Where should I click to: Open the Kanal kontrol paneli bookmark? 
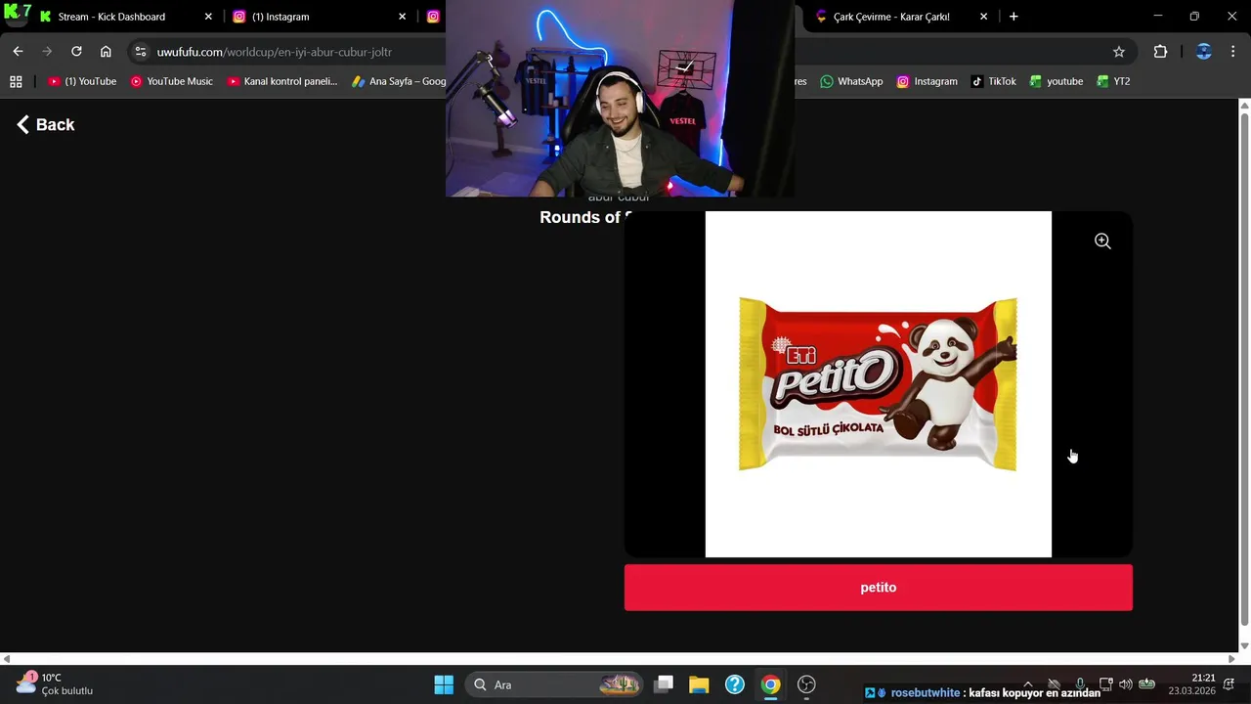tap(281, 81)
